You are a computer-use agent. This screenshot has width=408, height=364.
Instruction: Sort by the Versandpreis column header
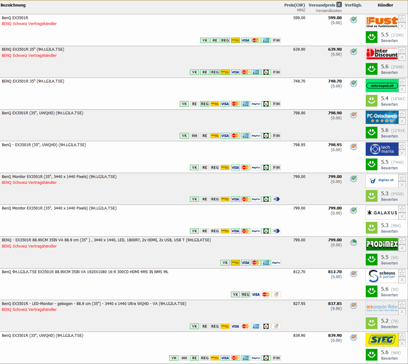pos(322,5)
